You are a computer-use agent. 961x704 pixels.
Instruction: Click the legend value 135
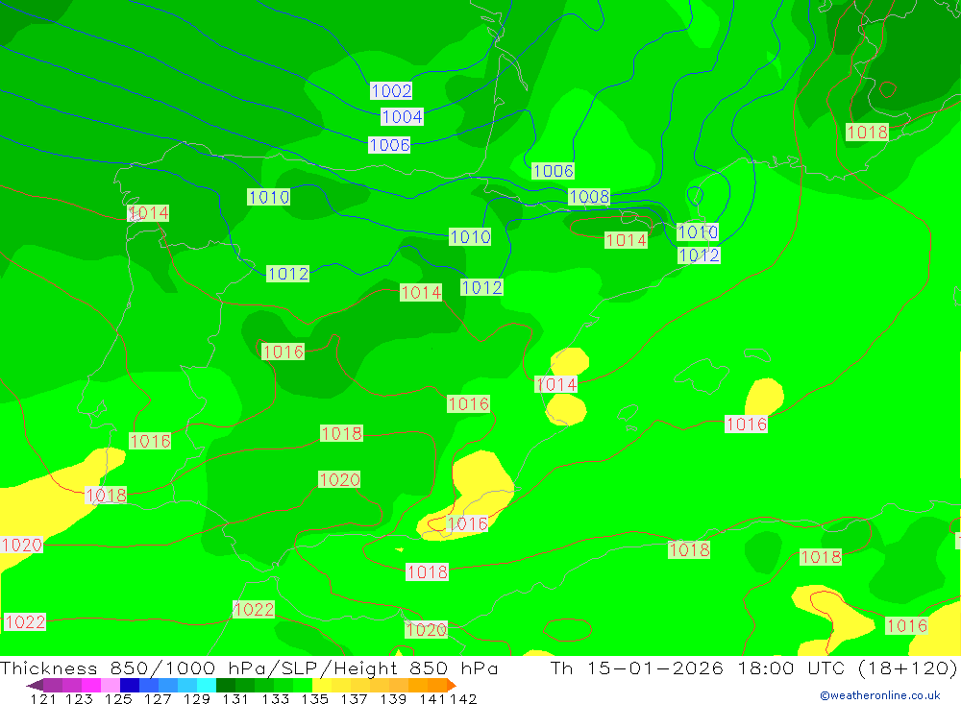tap(314, 699)
